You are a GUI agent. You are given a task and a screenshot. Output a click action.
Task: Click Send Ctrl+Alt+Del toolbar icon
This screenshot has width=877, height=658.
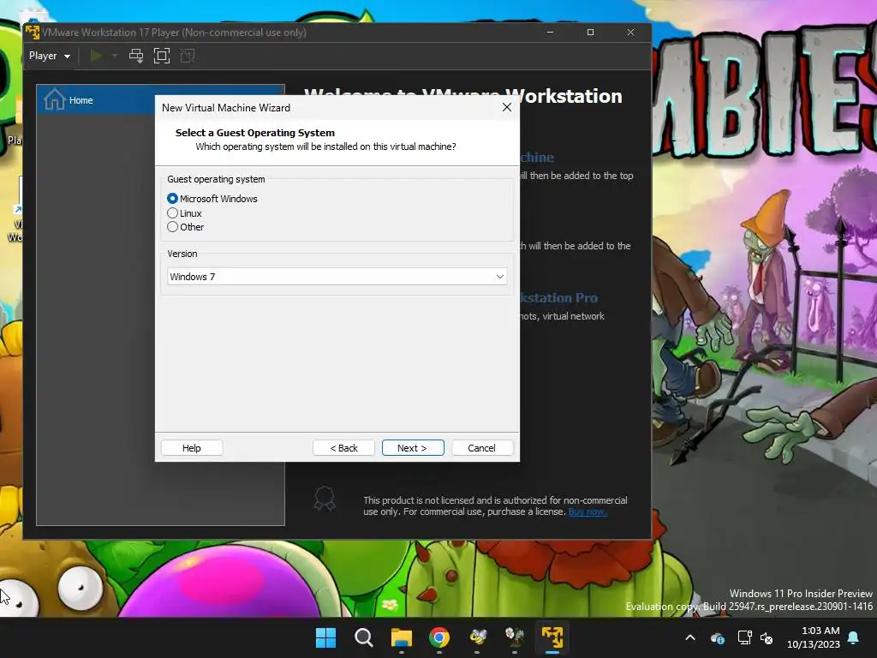pyautogui.click(x=136, y=56)
